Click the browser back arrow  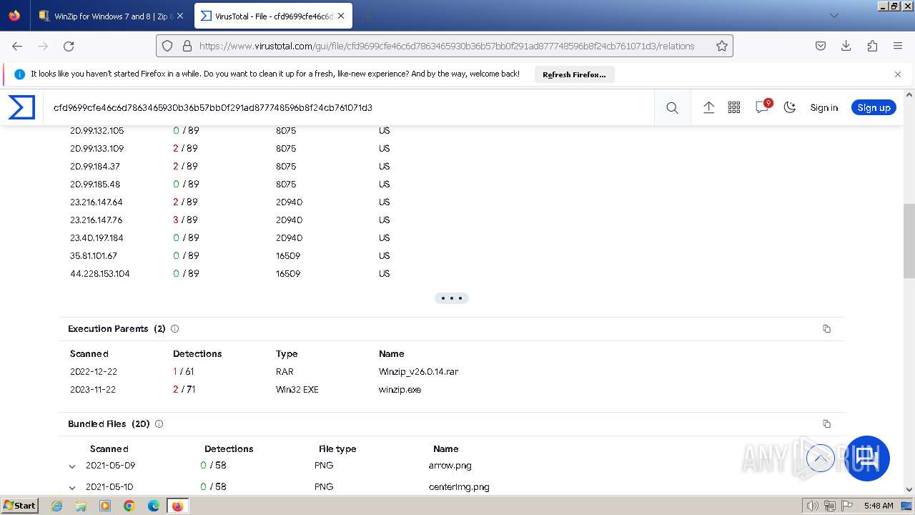point(17,46)
